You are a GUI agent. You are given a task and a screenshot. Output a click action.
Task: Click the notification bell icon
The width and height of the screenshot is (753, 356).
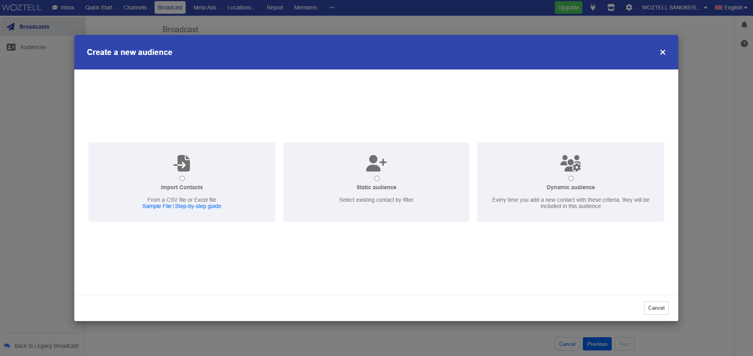[x=744, y=25]
